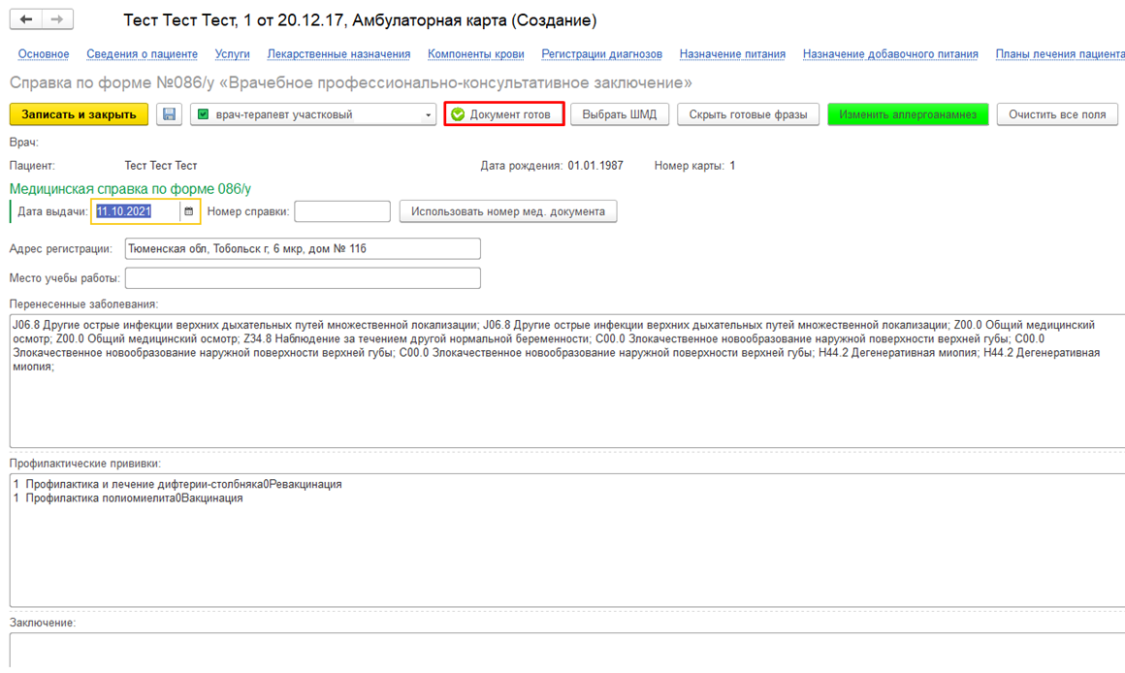Switch to Сведения о пациенте tab
Screen dimensions: 1125x673
[x=142, y=54]
